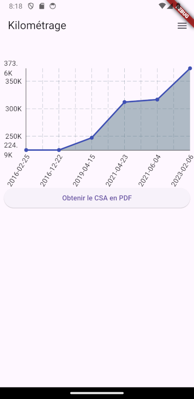Image resolution: width=194 pixels, height=399 pixels.
Task: Tap the shield icon in status bar
Action: point(31,6)
